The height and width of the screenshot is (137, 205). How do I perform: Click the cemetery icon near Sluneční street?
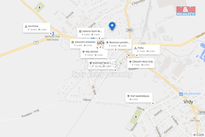136,116
